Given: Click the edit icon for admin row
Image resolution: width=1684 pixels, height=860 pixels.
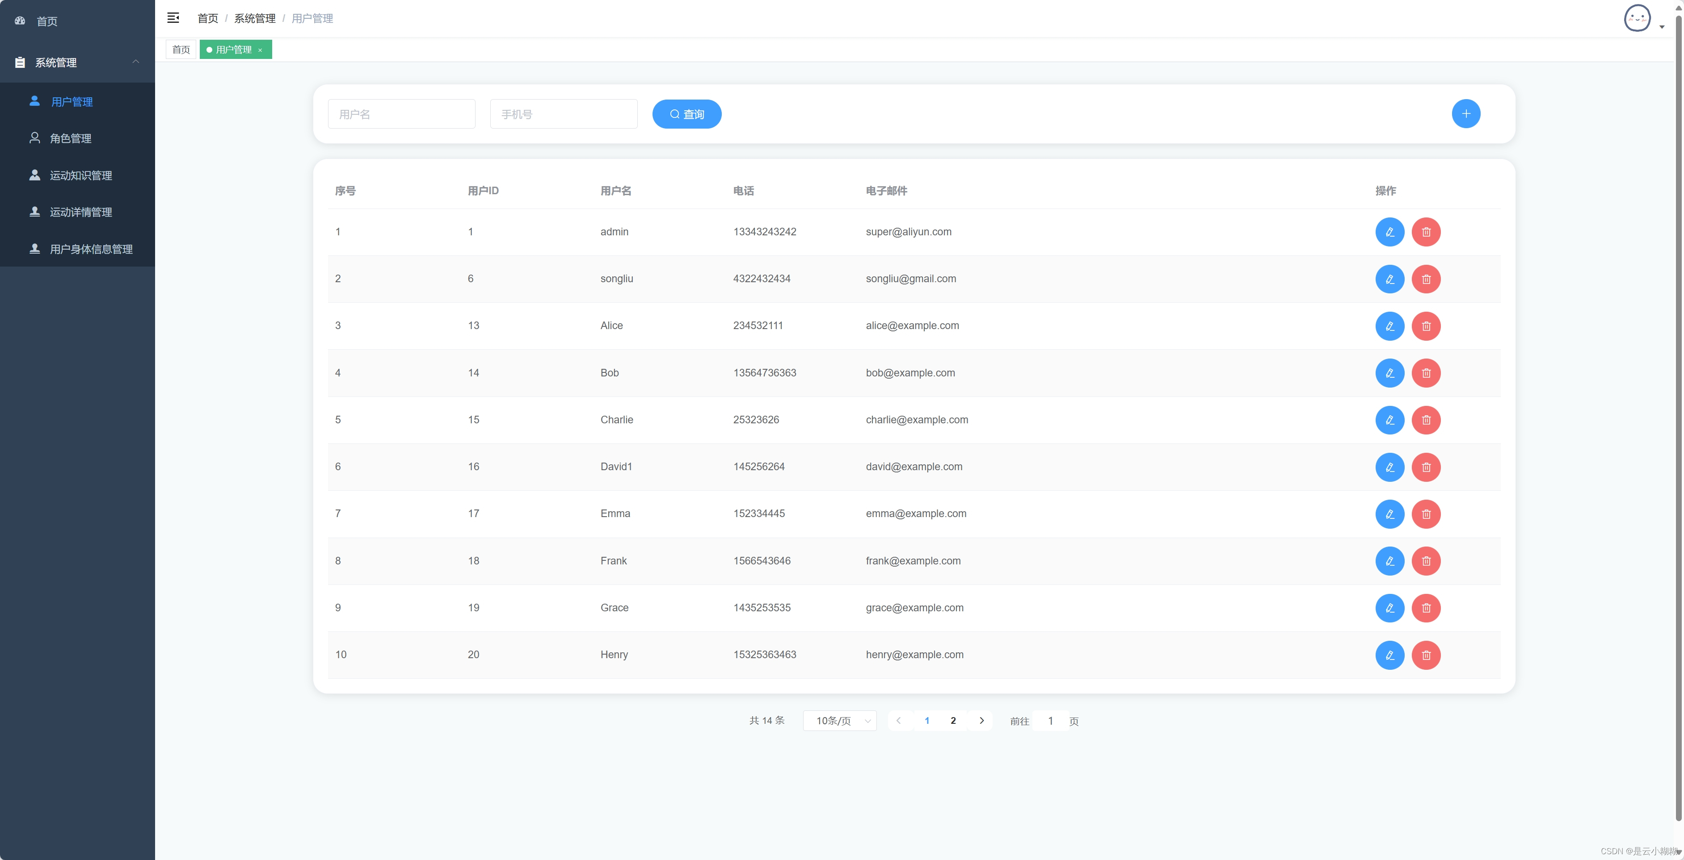Looking at the screenshot, I should click(x=1389, y=232).
